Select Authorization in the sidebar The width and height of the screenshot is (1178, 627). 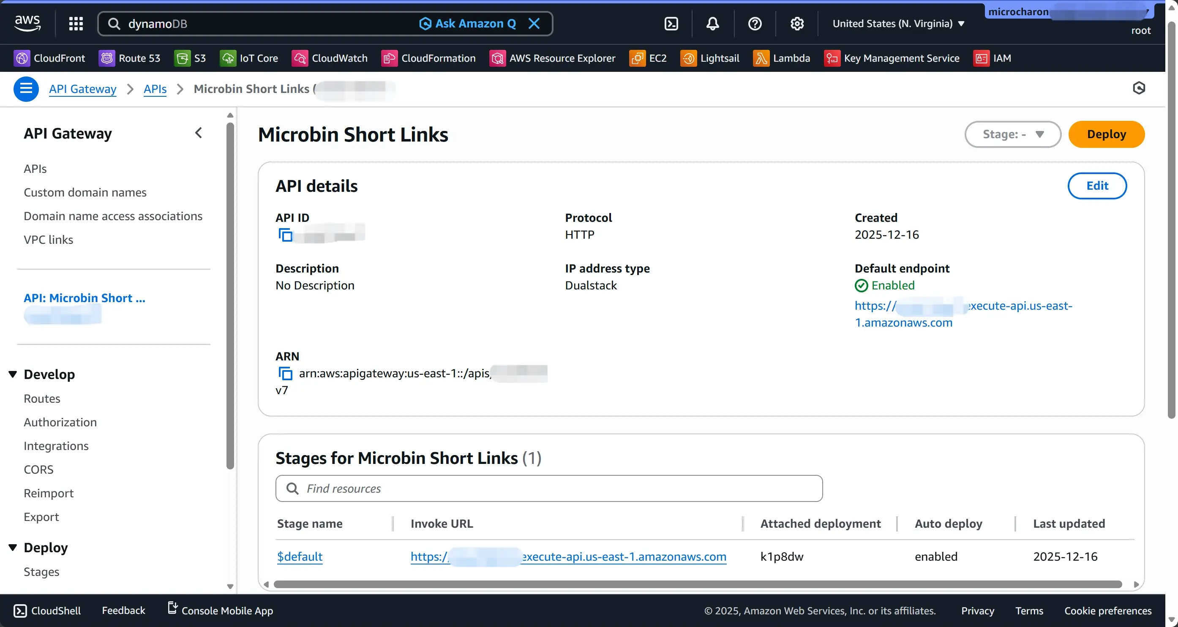click(x=60, y=422)
